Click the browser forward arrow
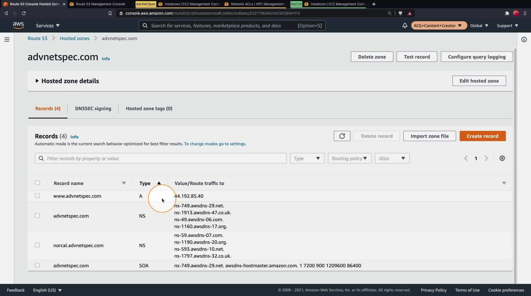This screenshot has height=296, width=531. coord(15,13)
